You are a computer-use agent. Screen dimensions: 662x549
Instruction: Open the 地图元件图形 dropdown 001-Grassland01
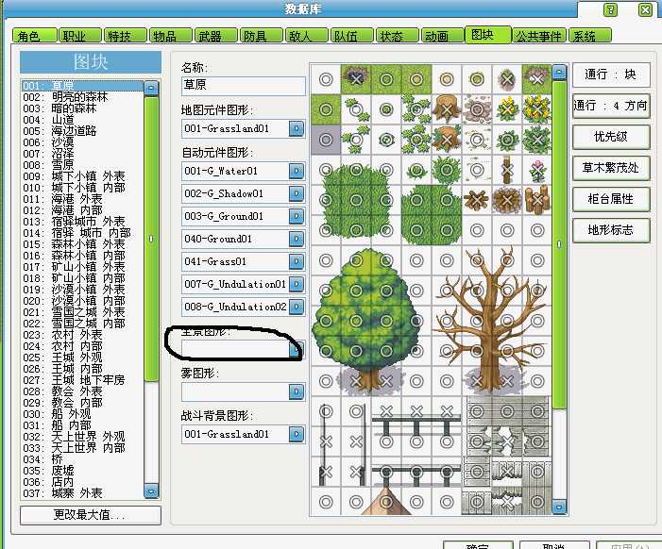pos(297,128)
